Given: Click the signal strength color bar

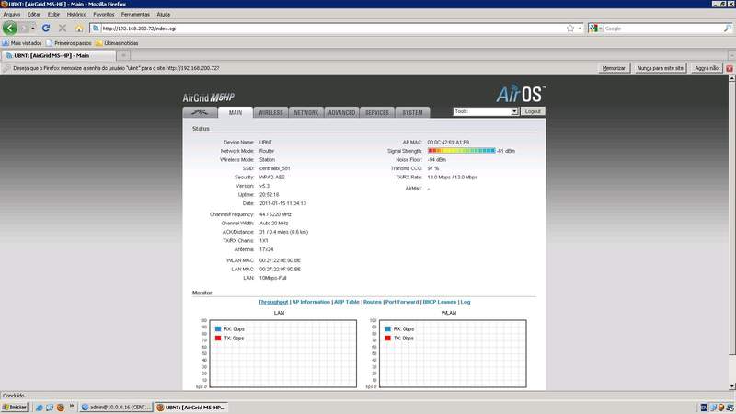Looking at the screenshot, I should 462,151.
